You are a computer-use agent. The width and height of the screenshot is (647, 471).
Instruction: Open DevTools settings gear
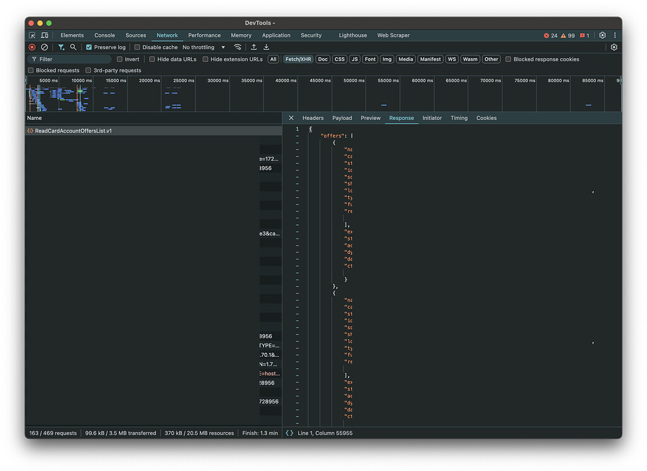point(602,35)
